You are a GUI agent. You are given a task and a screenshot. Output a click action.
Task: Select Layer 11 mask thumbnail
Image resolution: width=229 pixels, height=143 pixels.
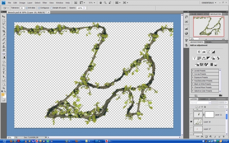[210, 115]
